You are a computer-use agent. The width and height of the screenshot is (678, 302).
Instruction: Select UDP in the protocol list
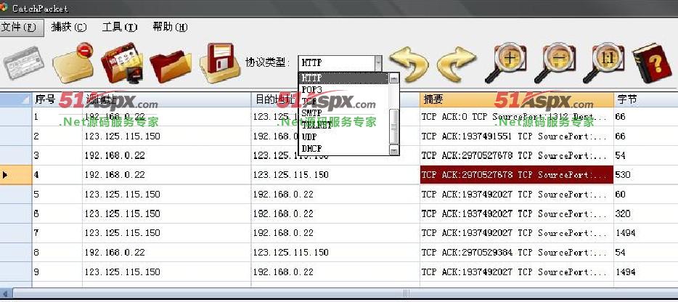point(343,136)
